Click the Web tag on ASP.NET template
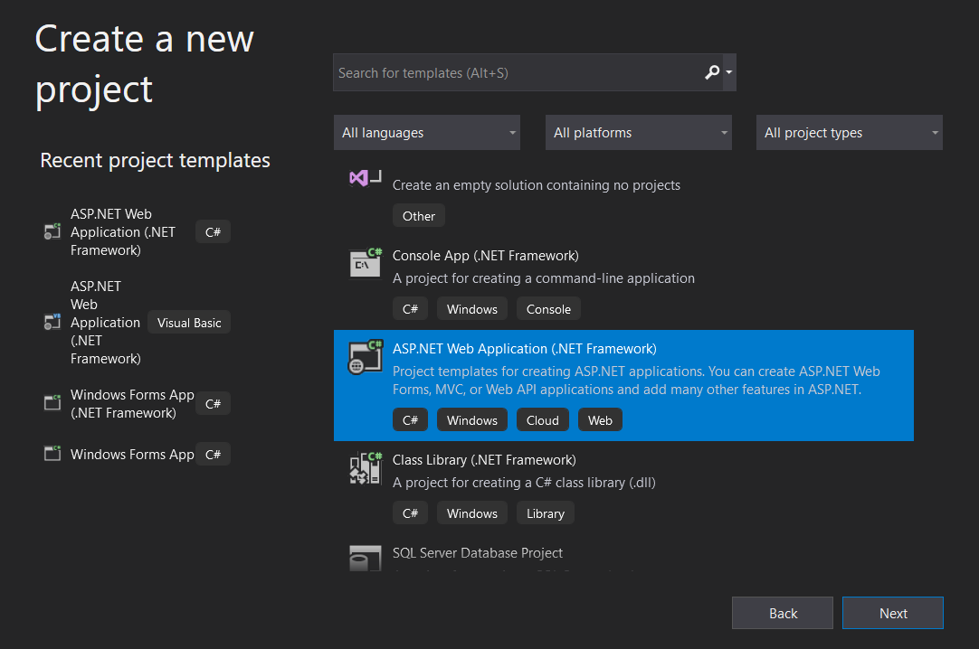This screenshot has height=649, width=979. [x=599, y=420]
